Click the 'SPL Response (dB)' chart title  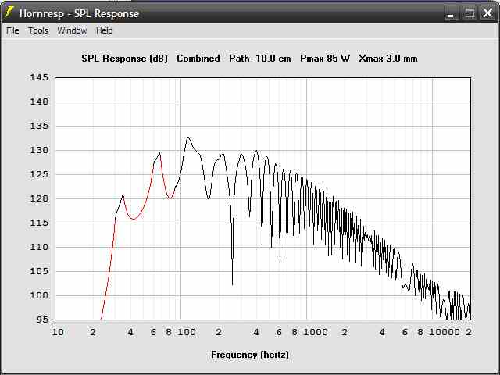[124, 59]
